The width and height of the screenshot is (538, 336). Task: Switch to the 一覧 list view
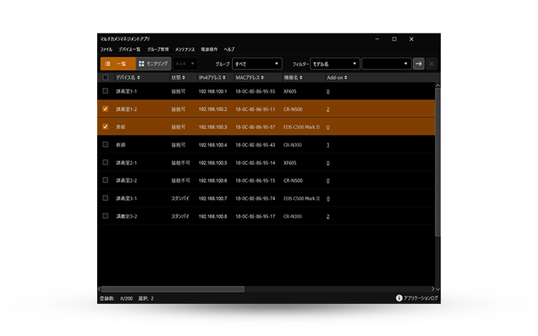(x=117, y=64)
